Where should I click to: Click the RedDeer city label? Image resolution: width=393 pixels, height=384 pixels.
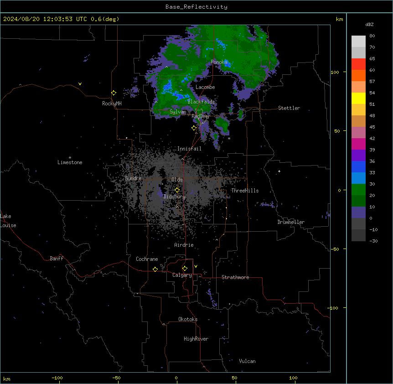(x=201, y=116)
